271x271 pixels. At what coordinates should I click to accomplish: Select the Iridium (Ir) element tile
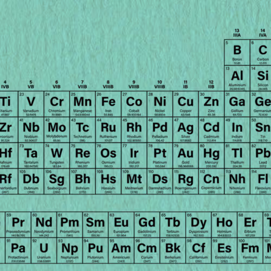coord(134,156)
